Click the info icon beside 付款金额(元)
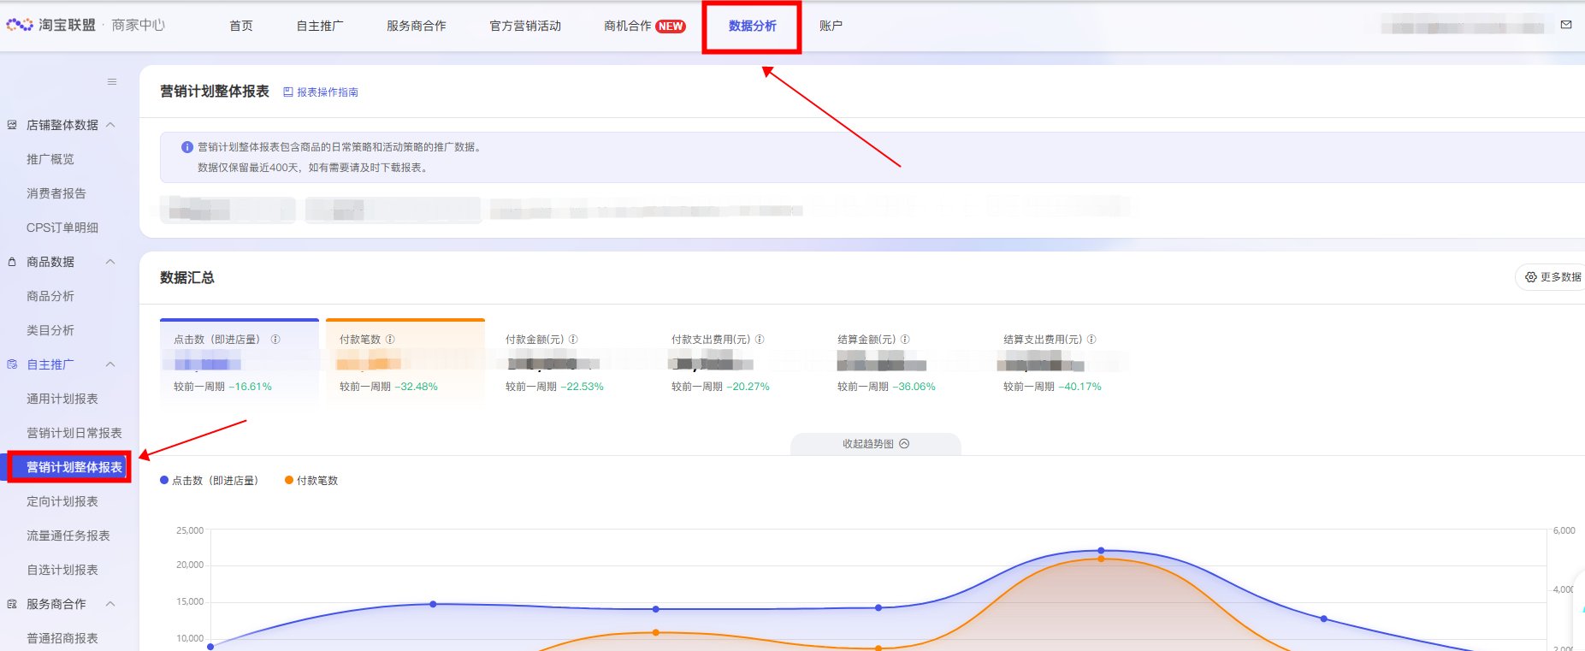 (x=573, y=340)
